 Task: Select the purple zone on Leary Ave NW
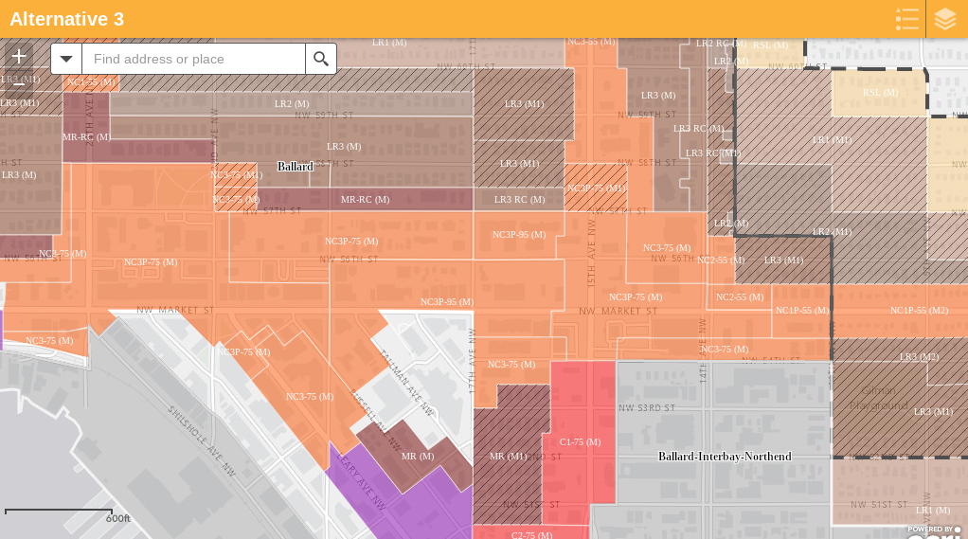tap(398, 502)
